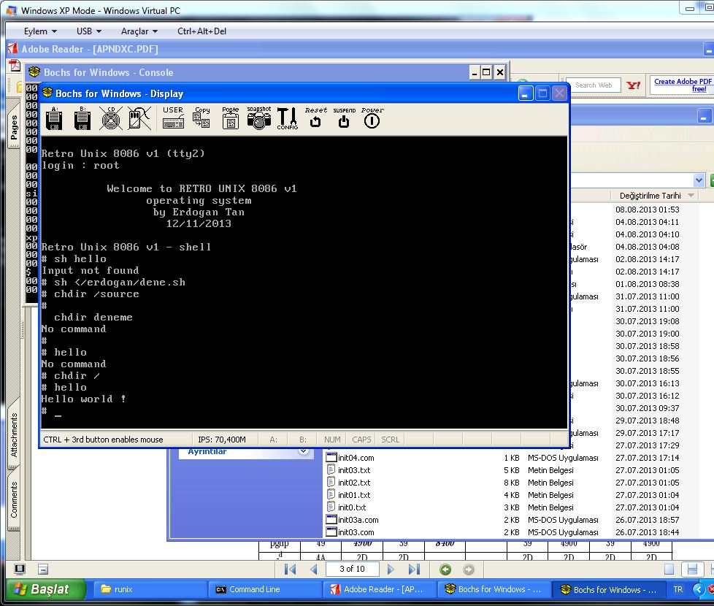Click the TR language indicator
The width and height of the screenshot is (714, 606).
point(678,589)
